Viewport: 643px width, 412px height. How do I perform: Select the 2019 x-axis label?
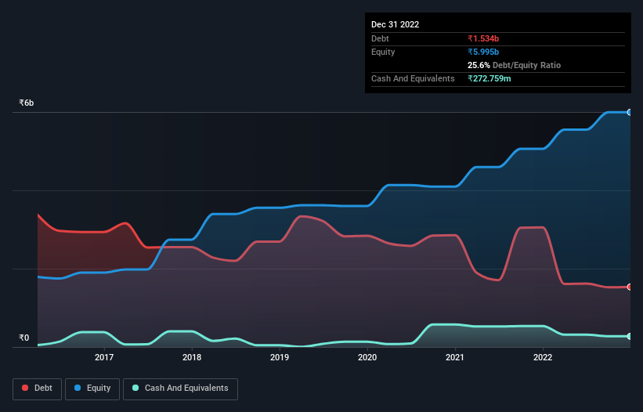click(280, 357)
